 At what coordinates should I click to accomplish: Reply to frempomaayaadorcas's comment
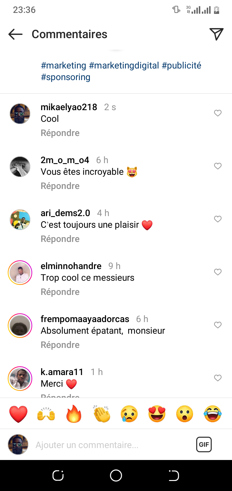pyautogui.click(x=60, y=345)
